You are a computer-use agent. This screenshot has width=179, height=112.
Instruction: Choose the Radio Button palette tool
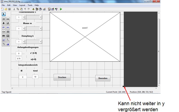pos(4,23)
